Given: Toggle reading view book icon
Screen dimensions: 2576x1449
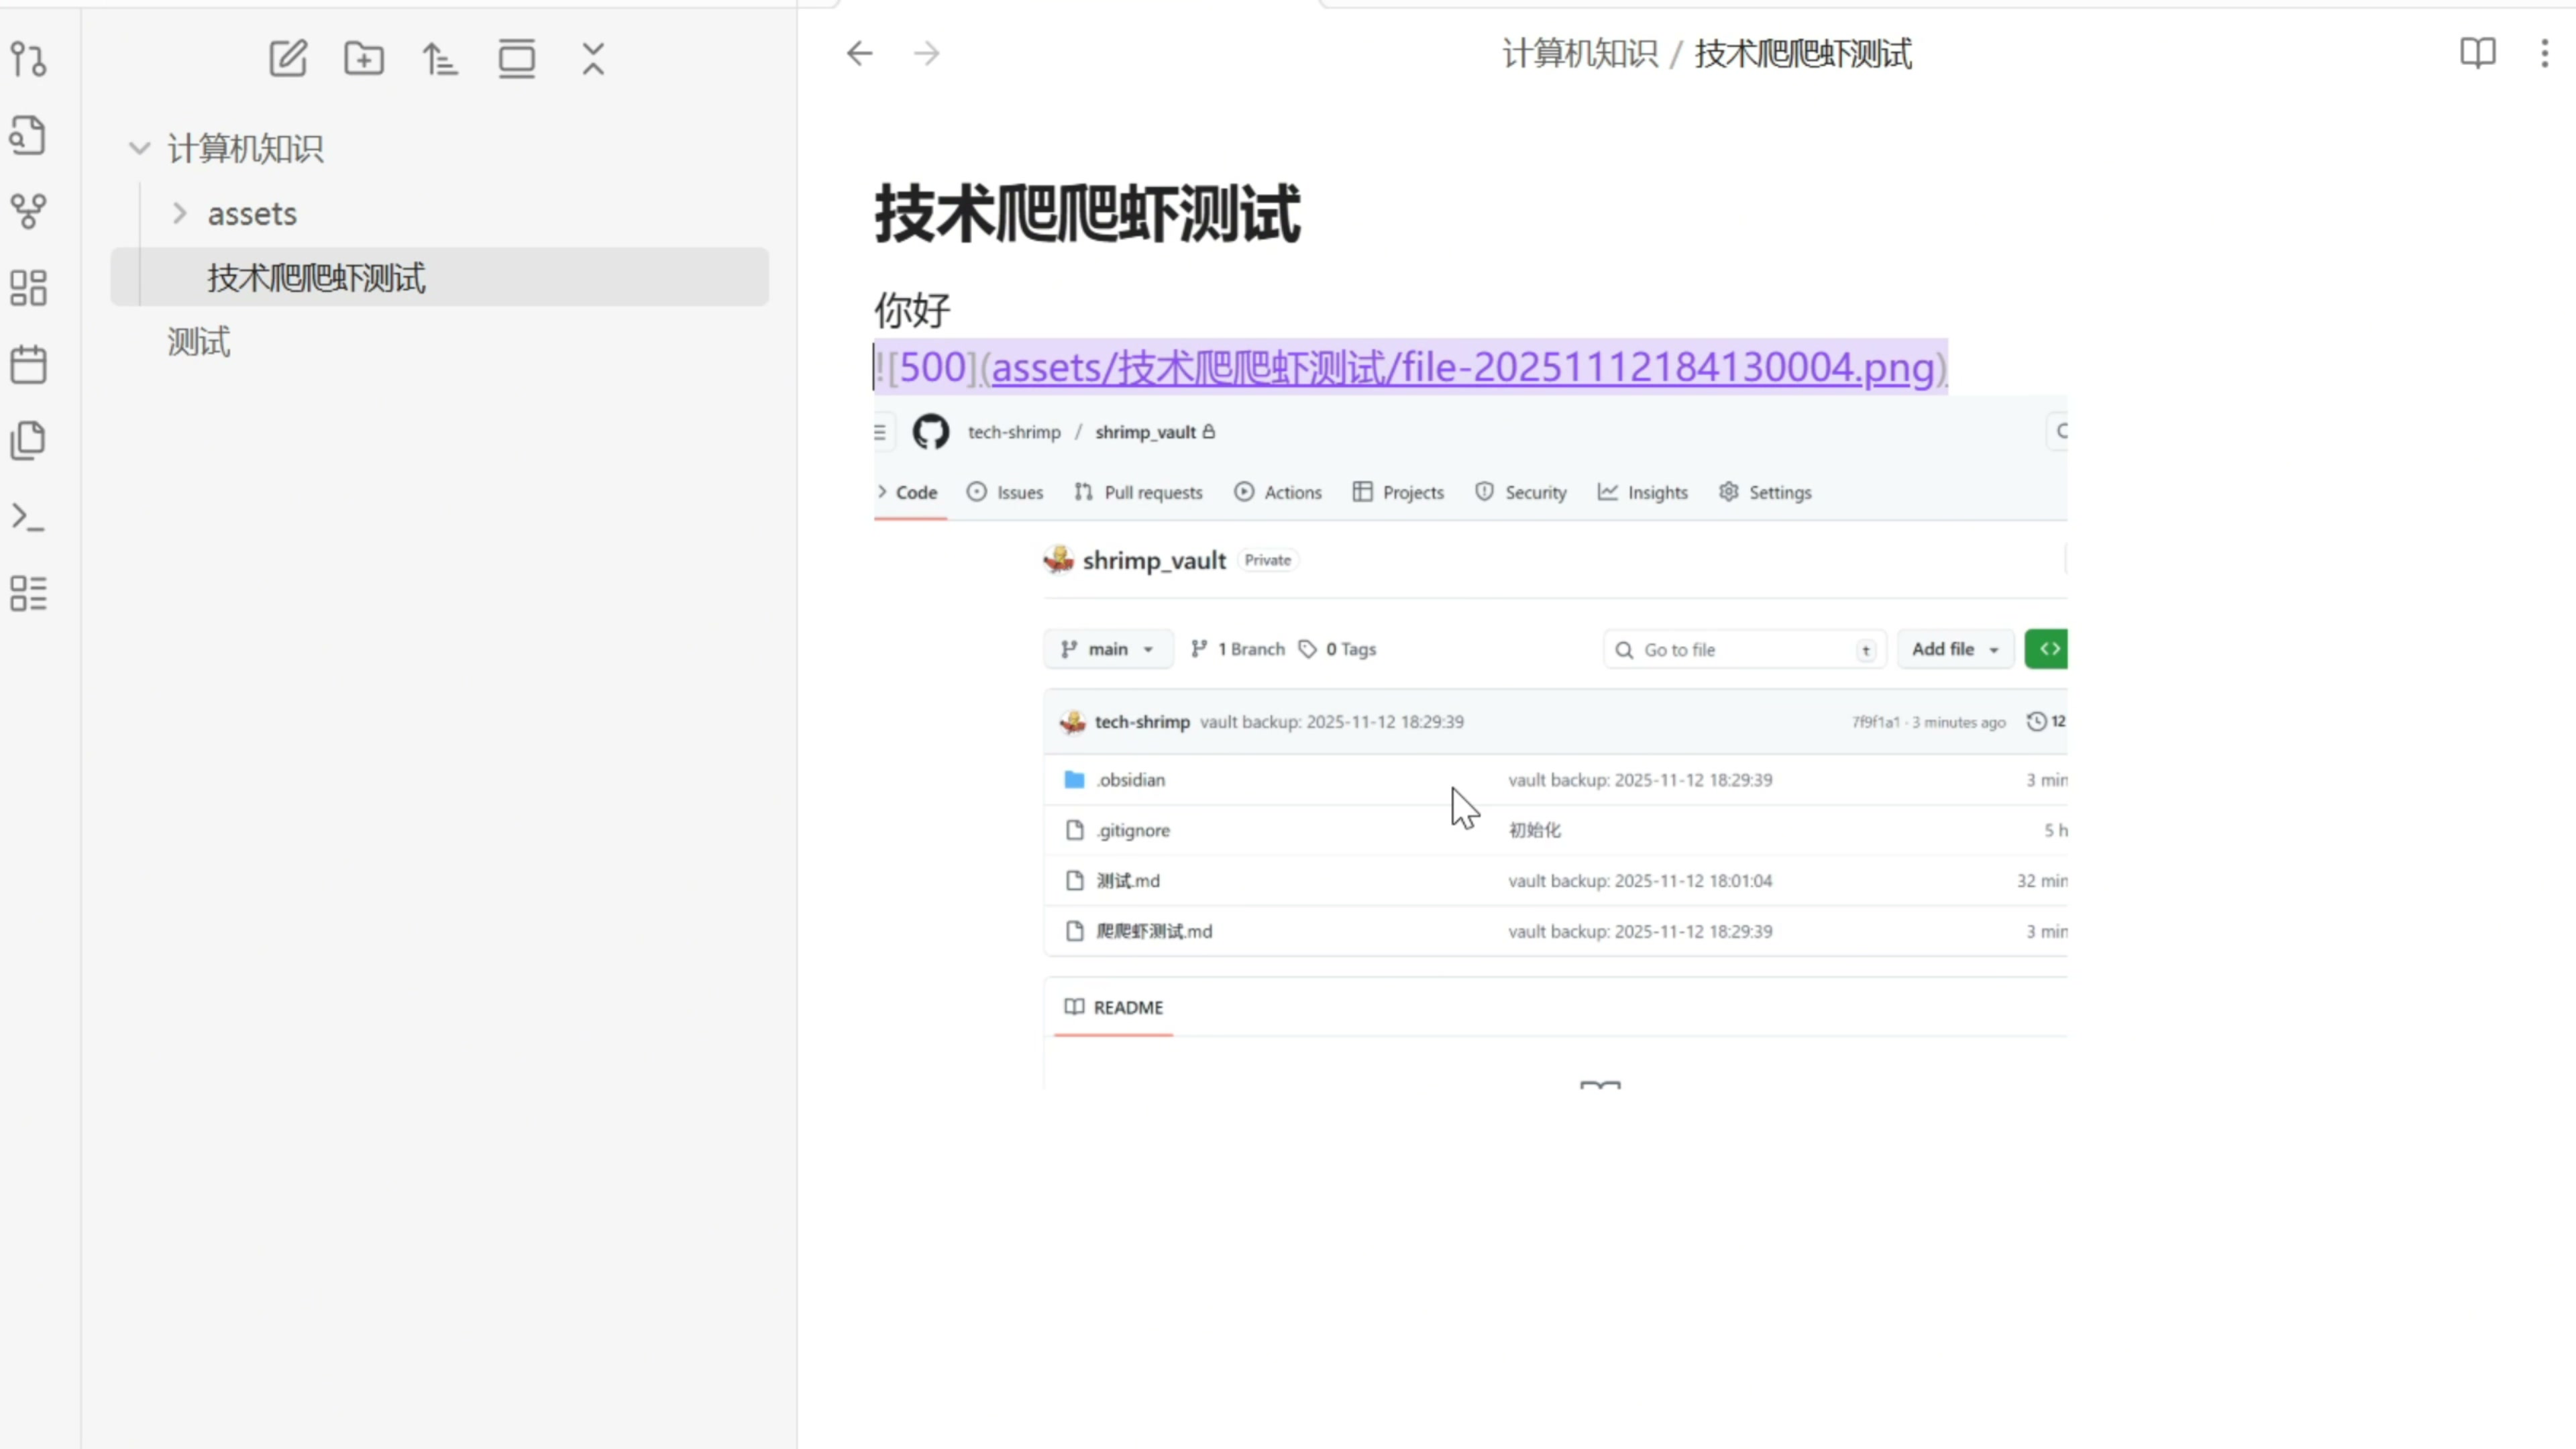Looking at the screenshot, I should pos(2477,53).
